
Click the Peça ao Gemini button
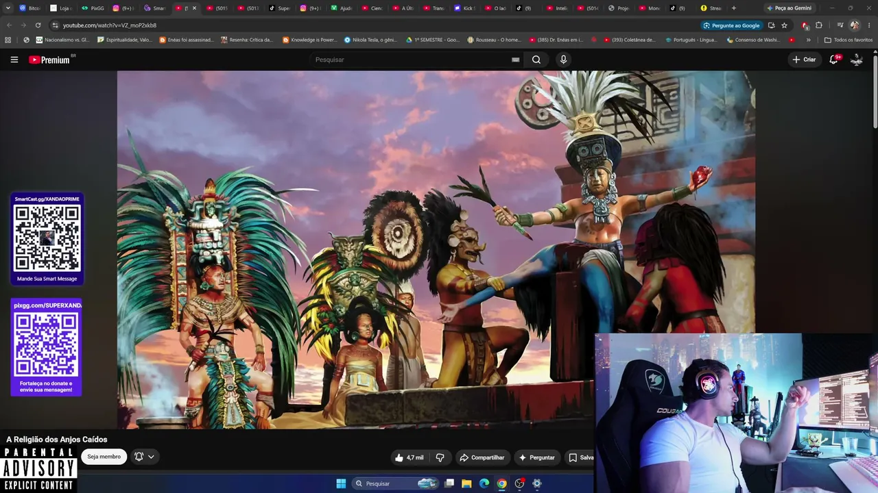point(788,8)
